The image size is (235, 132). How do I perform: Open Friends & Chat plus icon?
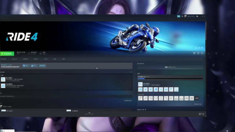[203, 114]
